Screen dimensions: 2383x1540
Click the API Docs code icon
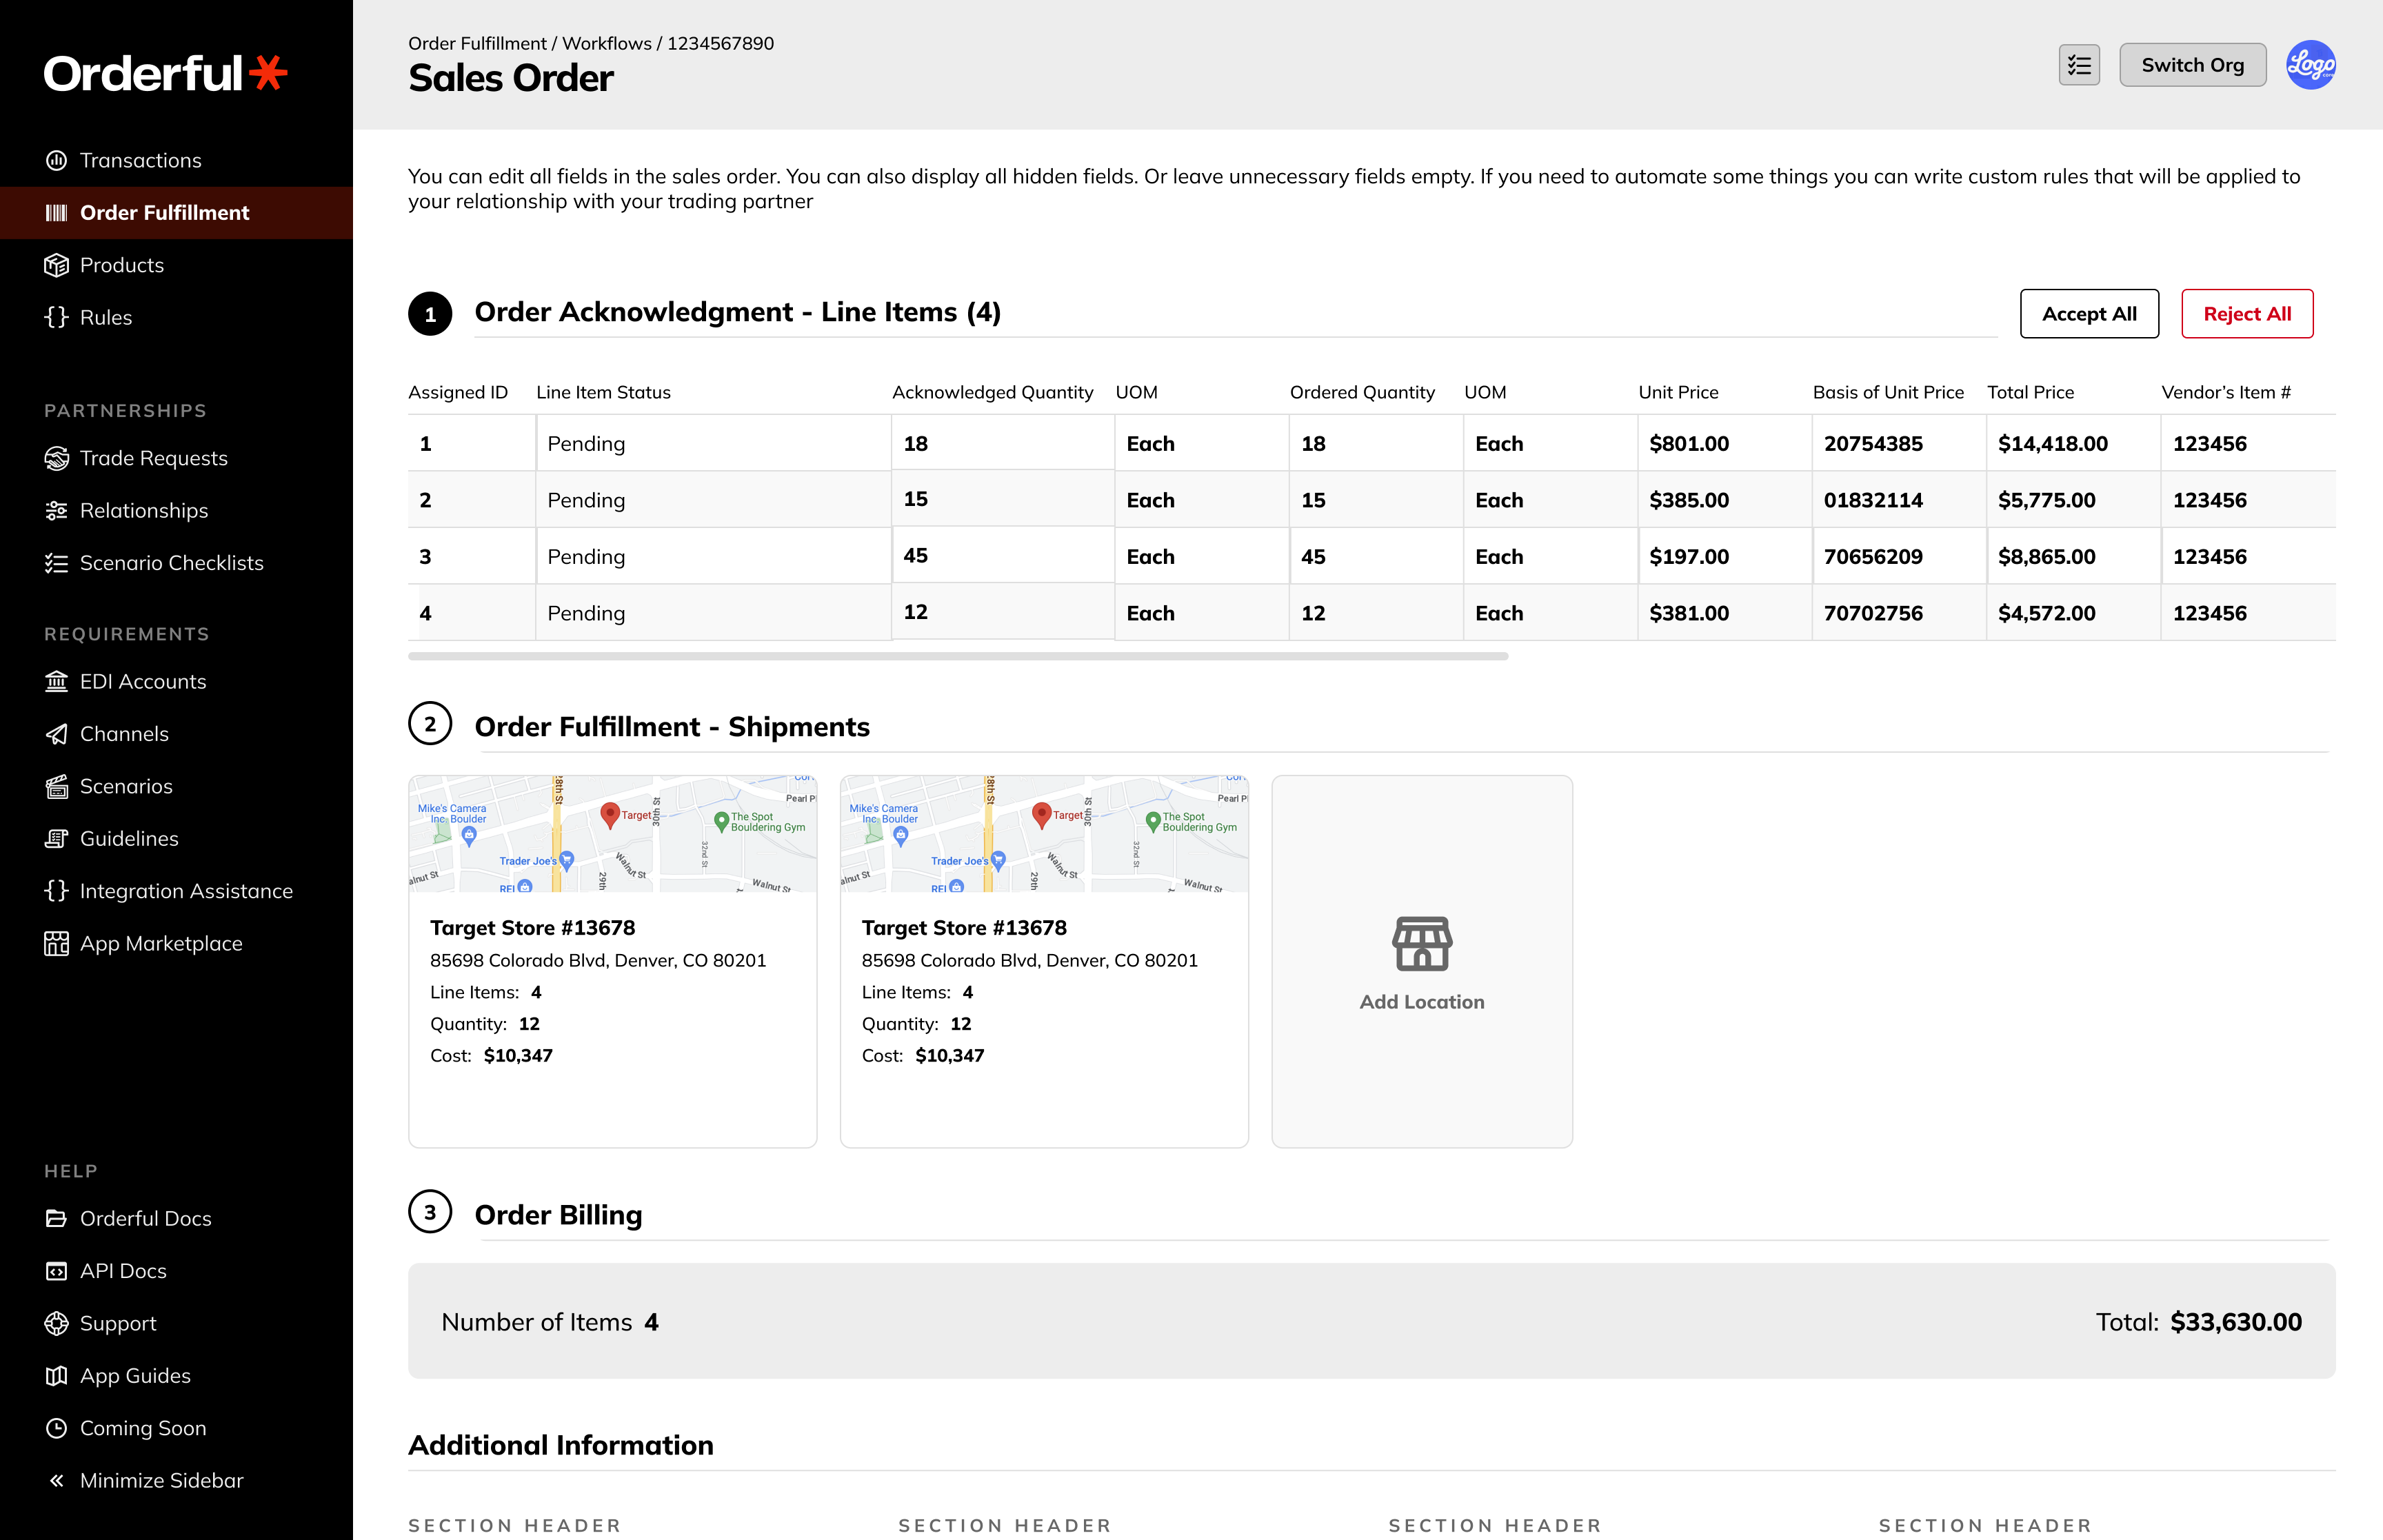[x=56, y=1271]
